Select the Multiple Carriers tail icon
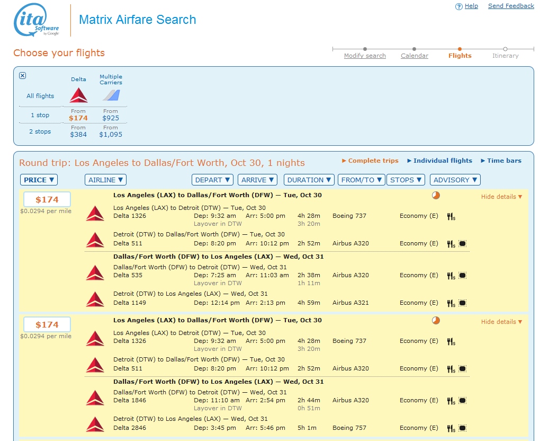This screenshot has width=540, height=441. 111,95
